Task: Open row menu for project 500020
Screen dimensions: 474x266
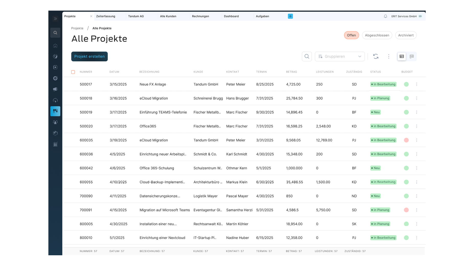Action: (x=417, y=126)
